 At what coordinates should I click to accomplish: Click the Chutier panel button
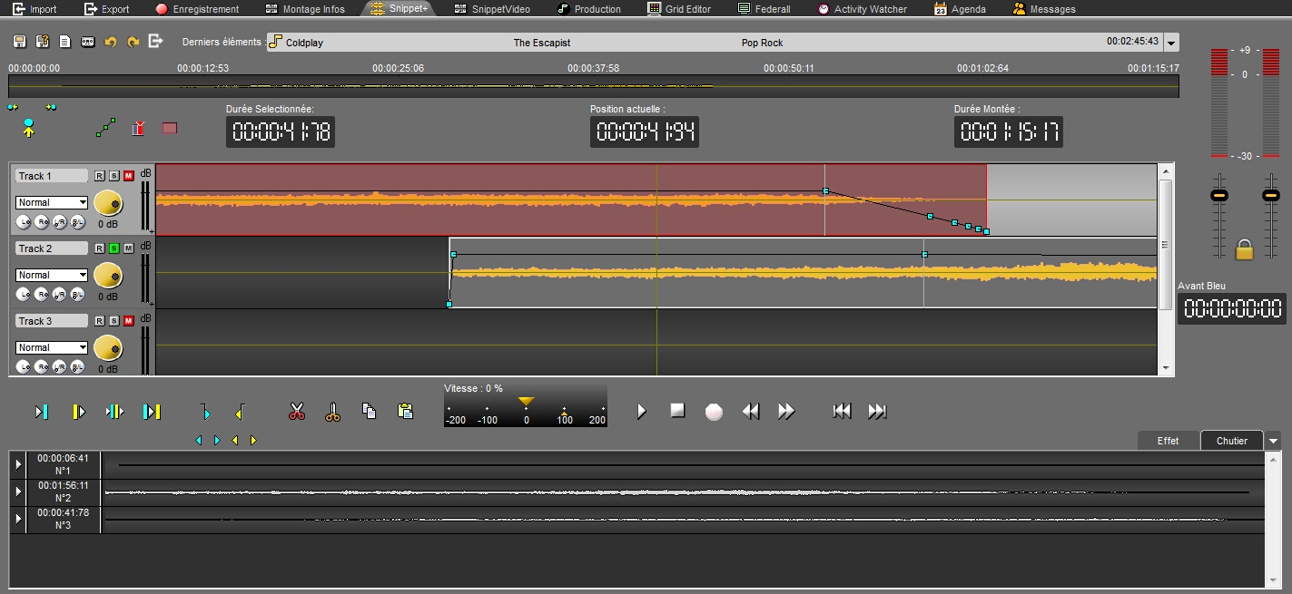point(1231,441)
